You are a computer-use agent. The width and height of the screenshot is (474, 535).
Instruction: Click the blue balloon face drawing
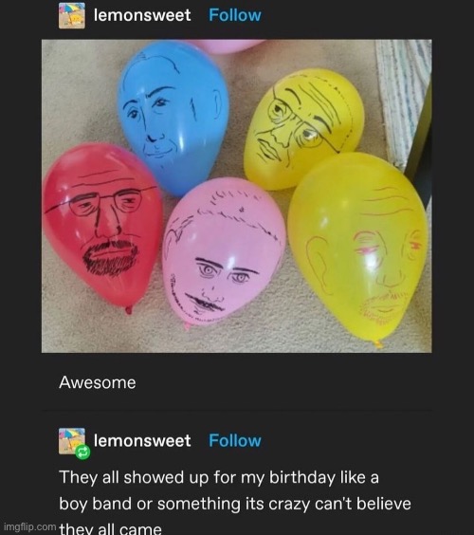tap(173, 116)
